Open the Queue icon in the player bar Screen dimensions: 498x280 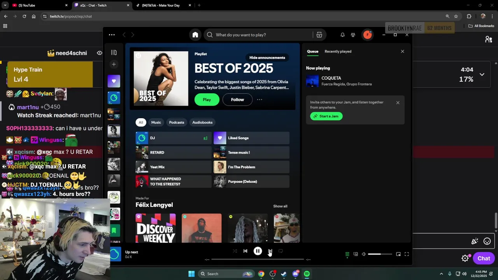pyautogui.click(x=347, y=254)
